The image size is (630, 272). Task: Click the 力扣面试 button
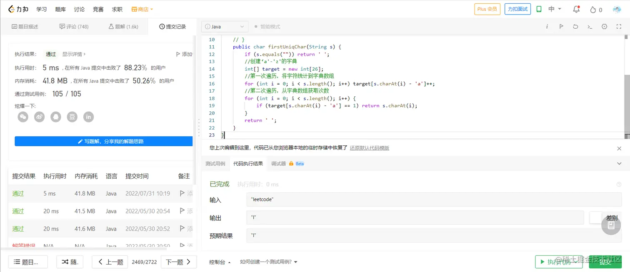coord(517,9)
